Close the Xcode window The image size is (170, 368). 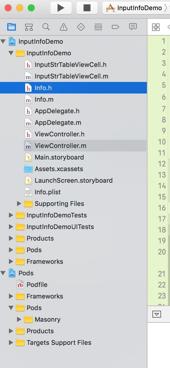point(8,8)
